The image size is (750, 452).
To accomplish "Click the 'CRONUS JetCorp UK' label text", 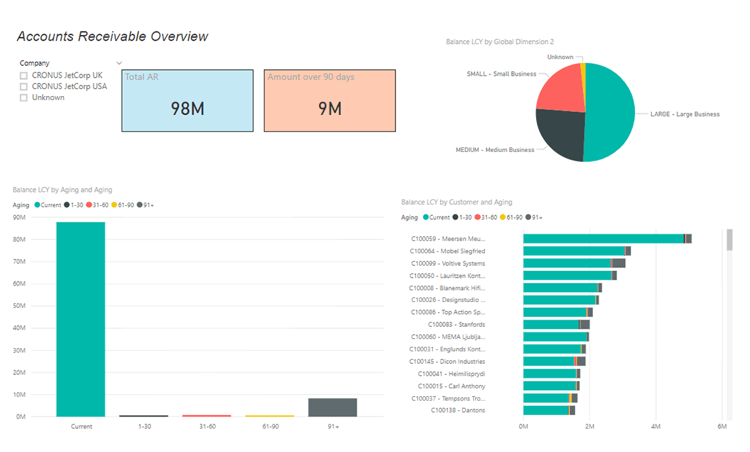I will point(67,76).
